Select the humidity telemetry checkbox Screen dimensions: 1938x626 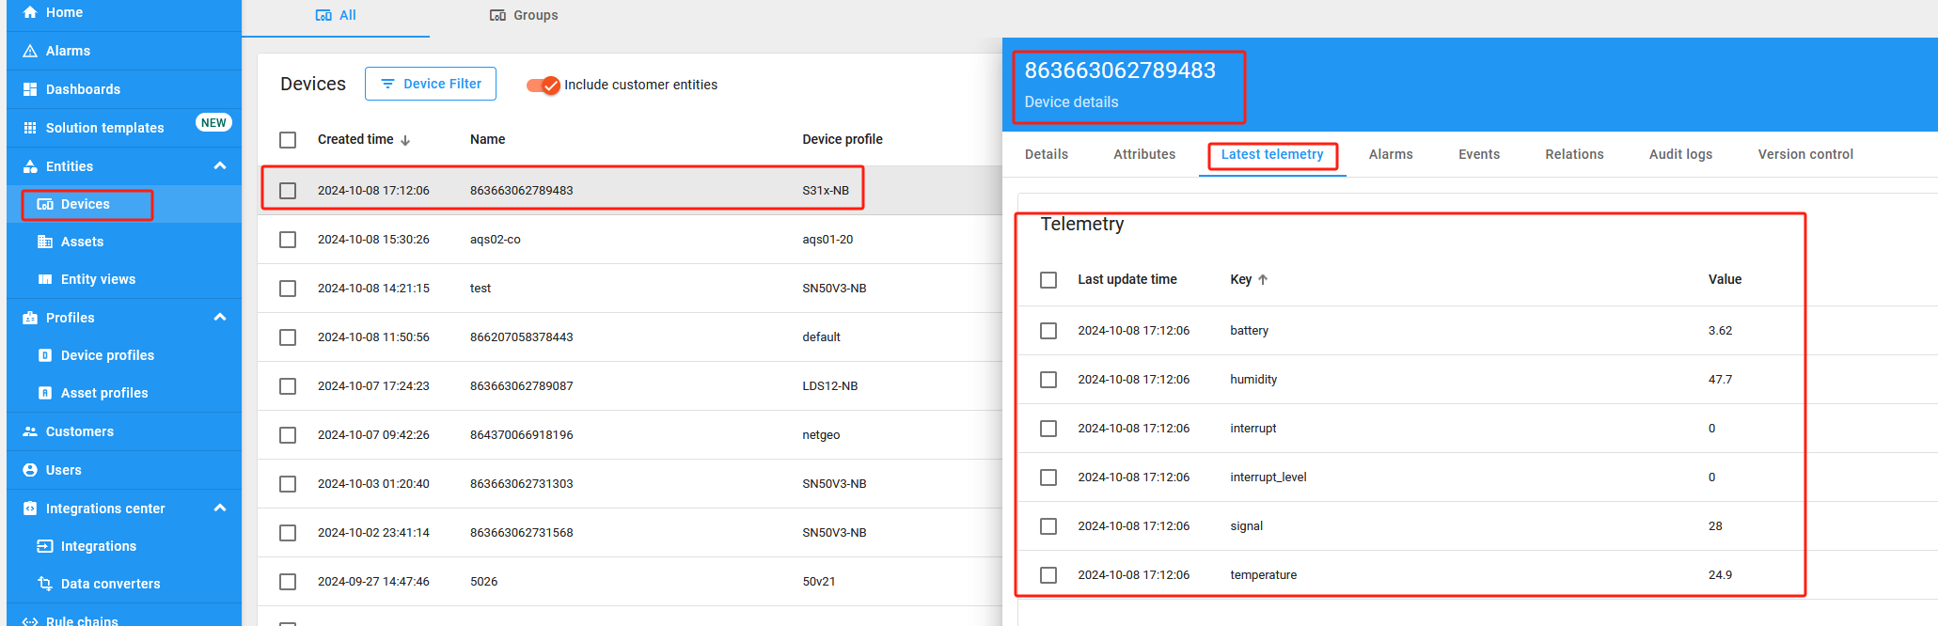tap(1048, 380)
